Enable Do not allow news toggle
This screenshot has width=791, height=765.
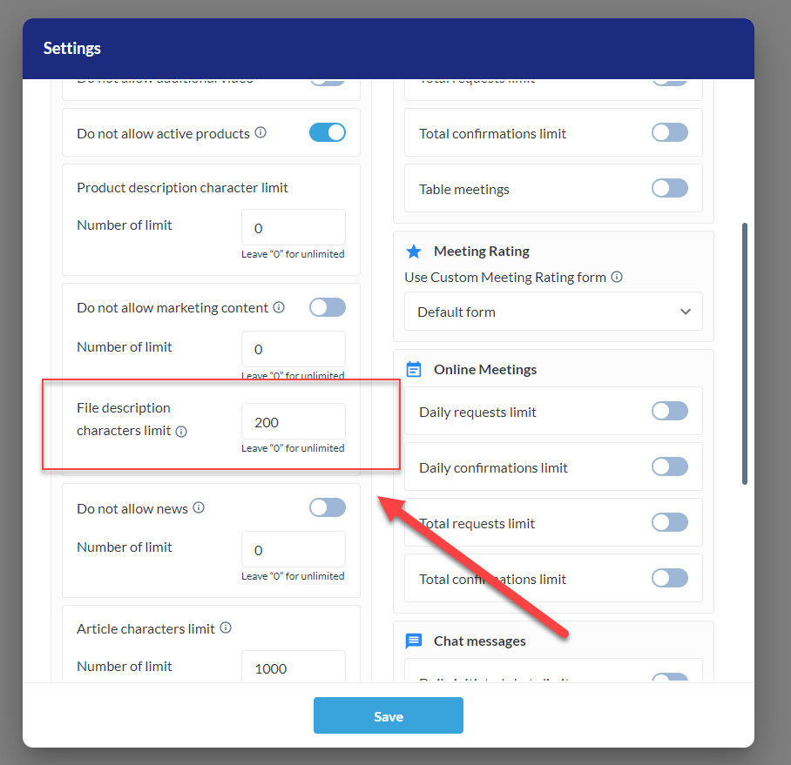coord(328,507)
